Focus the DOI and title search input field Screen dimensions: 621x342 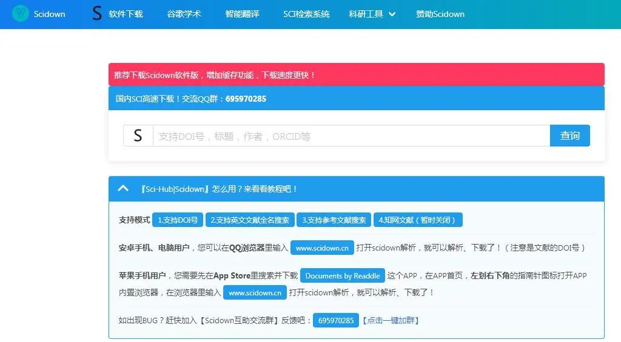click(x=351, y=136)
